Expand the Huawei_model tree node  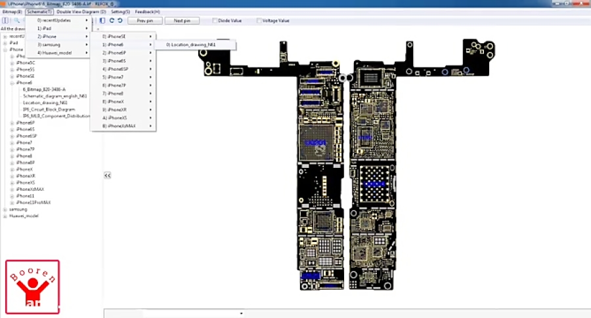pyautogui.click(x=5, y=216)
